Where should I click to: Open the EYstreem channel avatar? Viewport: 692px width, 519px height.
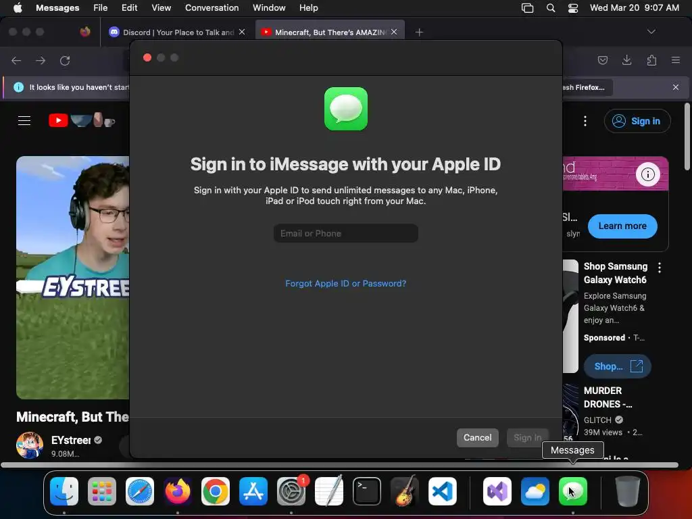(x=30, y=445)
